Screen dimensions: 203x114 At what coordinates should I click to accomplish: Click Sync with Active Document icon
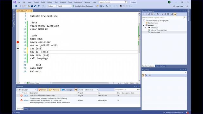point(162,14)
